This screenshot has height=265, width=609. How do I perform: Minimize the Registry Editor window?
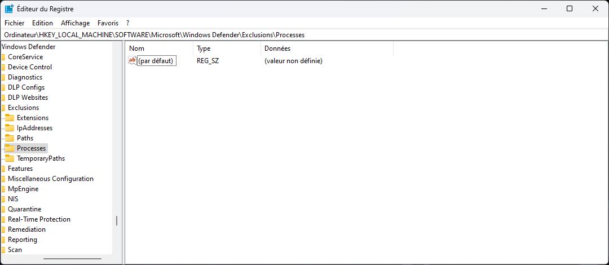(544, 8)
